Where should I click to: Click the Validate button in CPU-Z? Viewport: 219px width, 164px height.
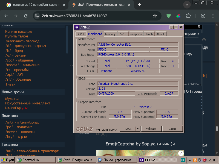(x=151, y=129)
